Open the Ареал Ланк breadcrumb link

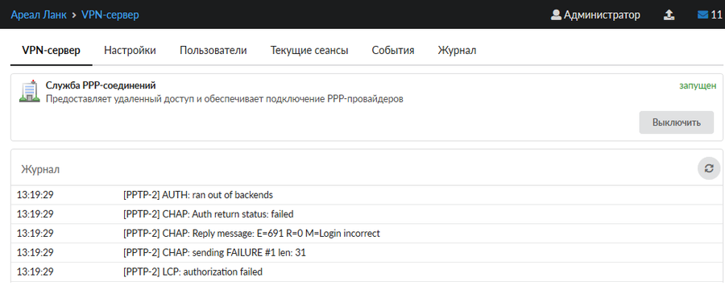(x=39, y=14)
